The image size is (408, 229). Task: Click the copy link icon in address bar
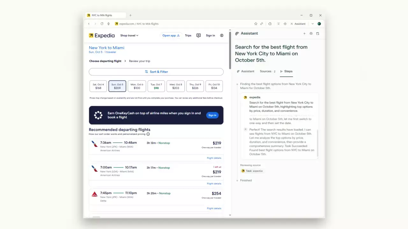coord(262,24)
